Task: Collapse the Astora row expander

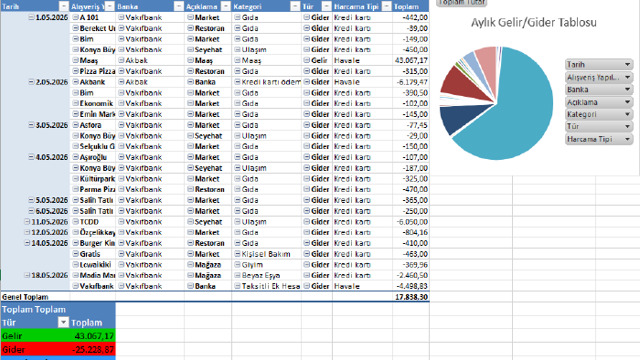Action: click(x=76, y=125)
